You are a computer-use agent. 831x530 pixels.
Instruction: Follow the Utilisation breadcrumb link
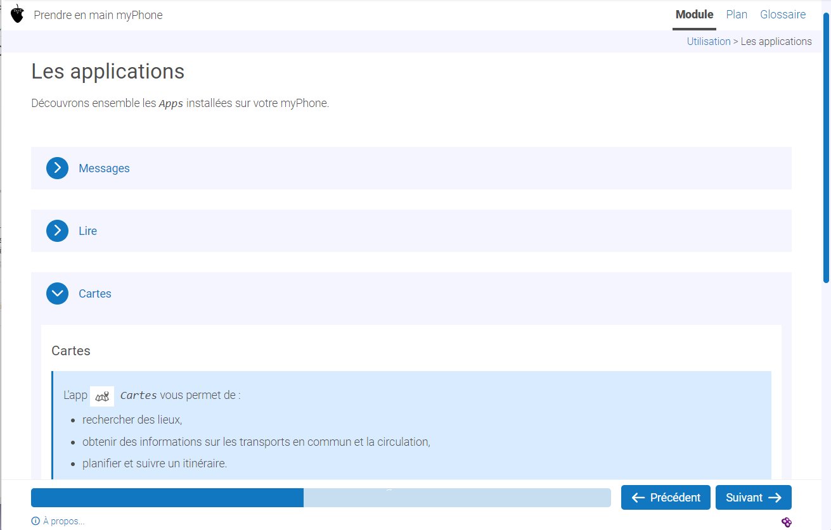pyautogui.click(x=709, y=42)
